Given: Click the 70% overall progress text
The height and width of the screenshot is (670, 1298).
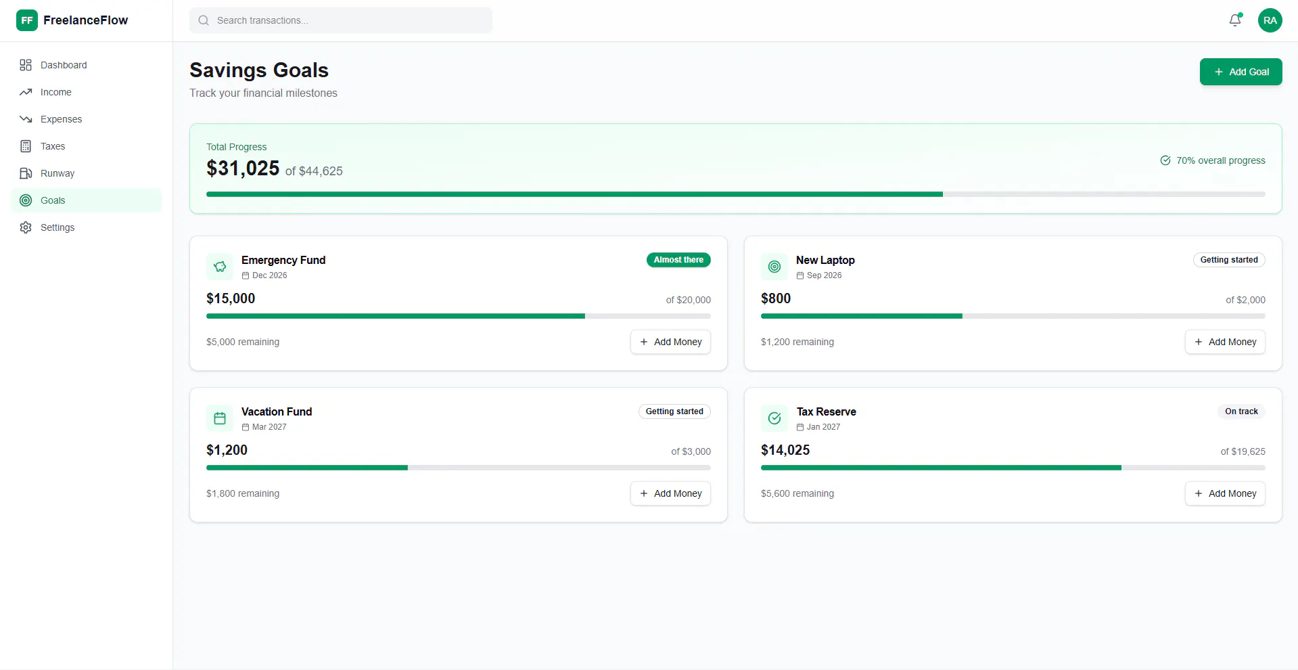Looking at the screenshot, I should pyautogui.click(x=1220, y=160).
